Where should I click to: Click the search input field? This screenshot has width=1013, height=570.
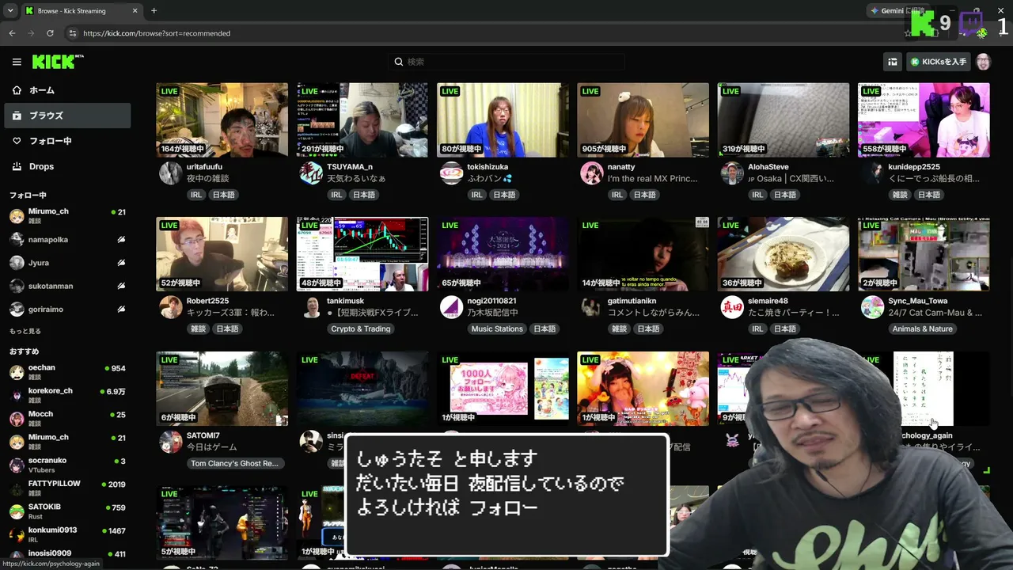coord(506,62)
